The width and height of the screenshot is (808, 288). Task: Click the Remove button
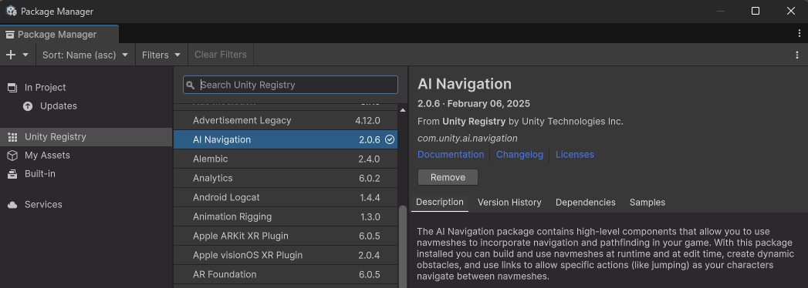pyautogui.click(x=448, y=177)
